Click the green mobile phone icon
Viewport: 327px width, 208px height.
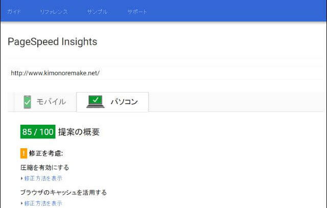pos(27,102)
